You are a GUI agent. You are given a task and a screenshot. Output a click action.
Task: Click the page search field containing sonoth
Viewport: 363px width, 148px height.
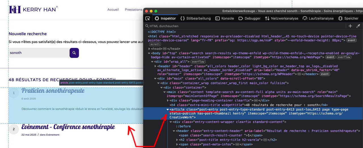39,53
